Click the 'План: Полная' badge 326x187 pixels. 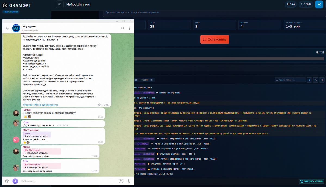(x=11, y=12)
